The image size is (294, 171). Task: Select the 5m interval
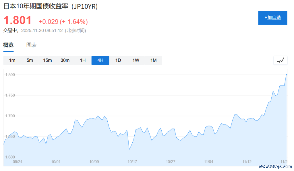pyautogui.click(x=30, y=60)
